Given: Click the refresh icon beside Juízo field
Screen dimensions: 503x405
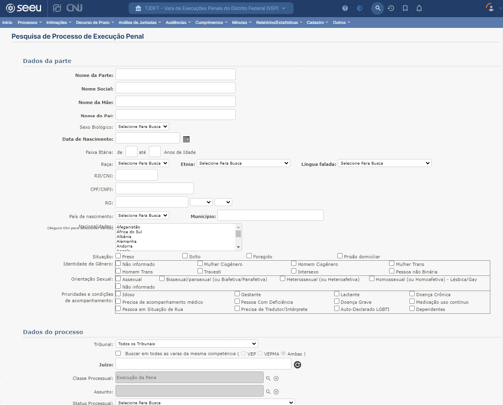Looking at the screenshot, I should 297,365.
